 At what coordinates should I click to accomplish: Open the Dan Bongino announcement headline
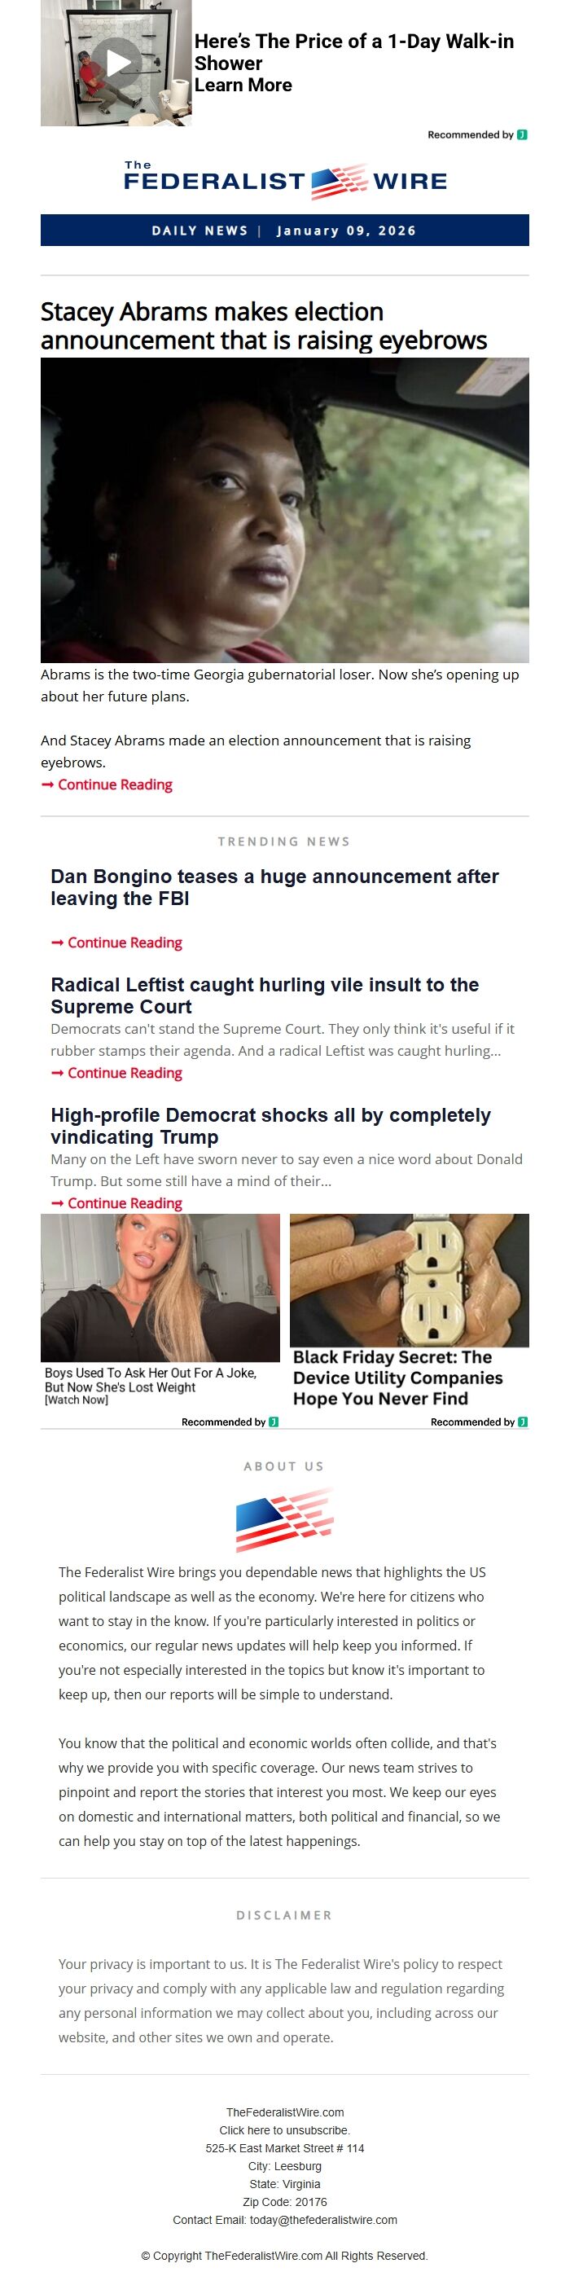(274, 887)
